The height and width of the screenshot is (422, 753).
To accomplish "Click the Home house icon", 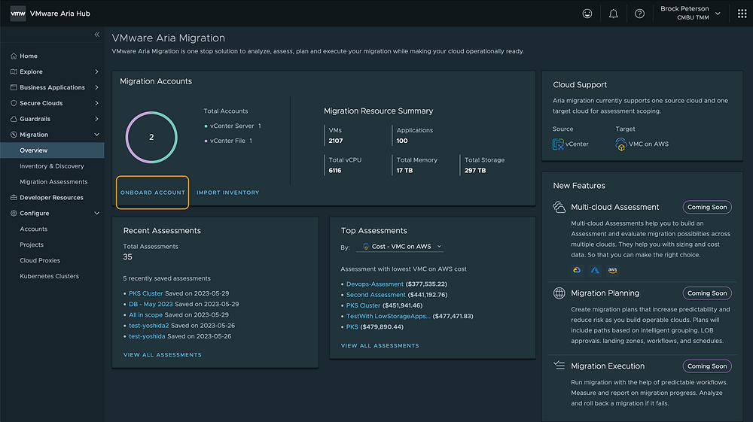I will click(14, 56).
